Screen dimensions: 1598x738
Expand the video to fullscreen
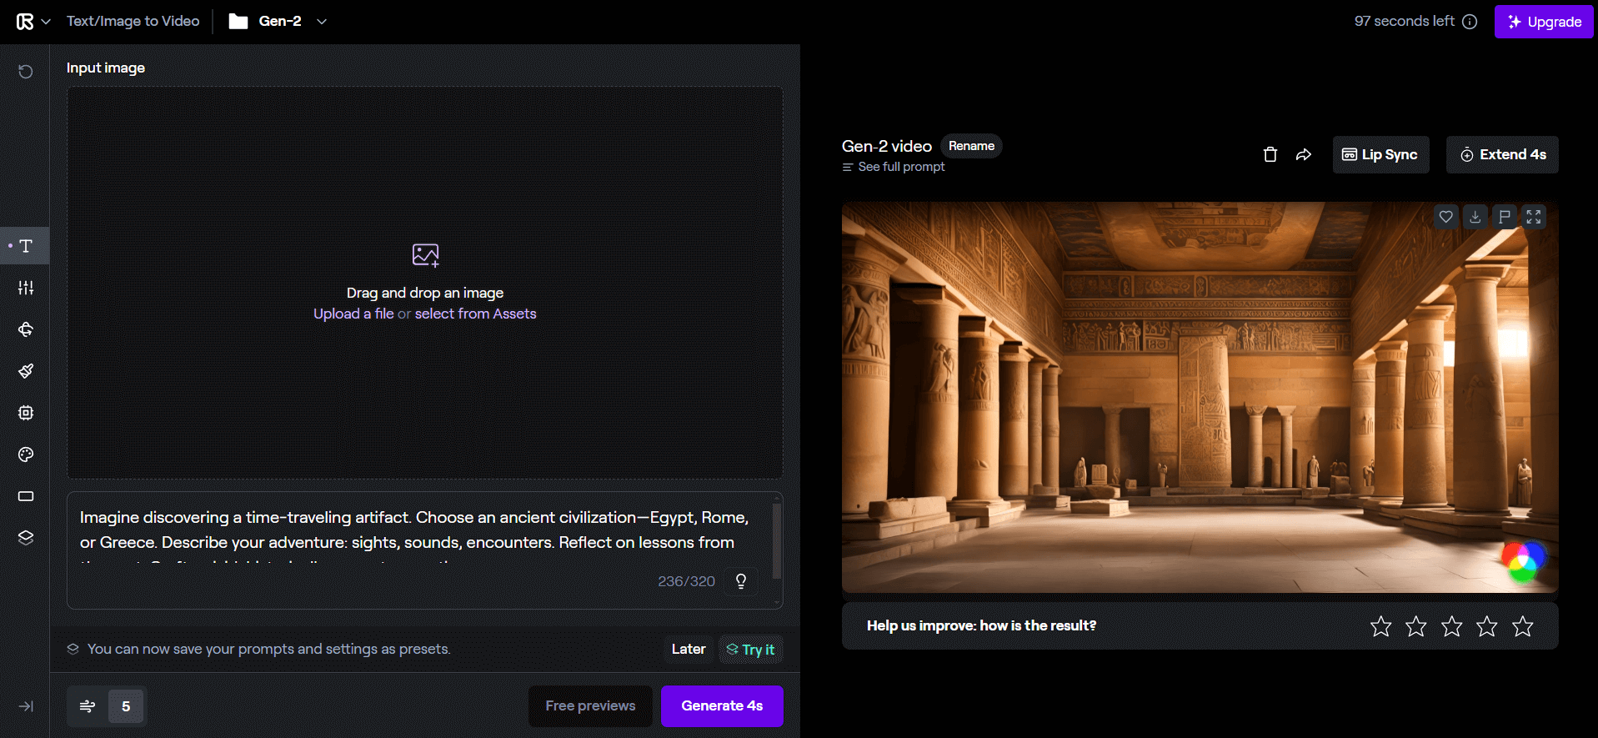(1533, 217)
